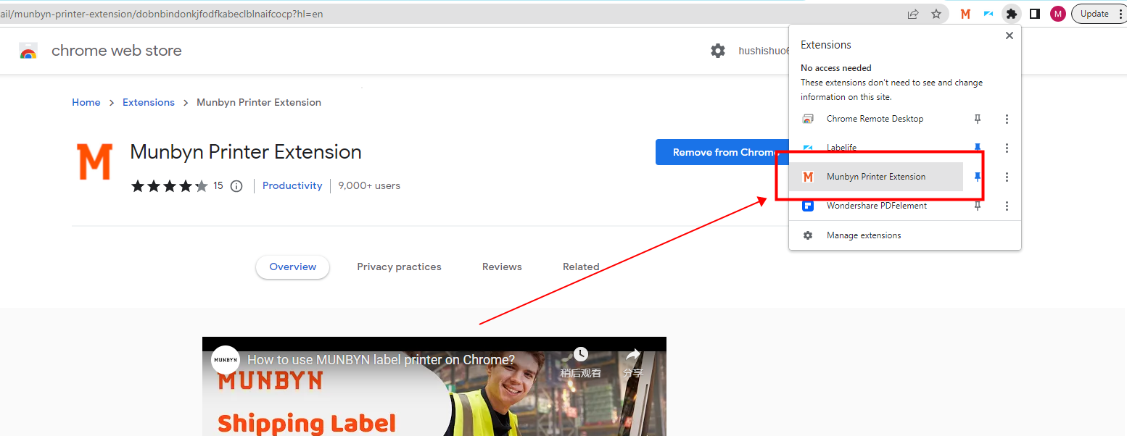The height and width of the screenshot is (436, 1127).
Task: Pin the Chrome Remote Desktop extension
Action: [978, 119]
